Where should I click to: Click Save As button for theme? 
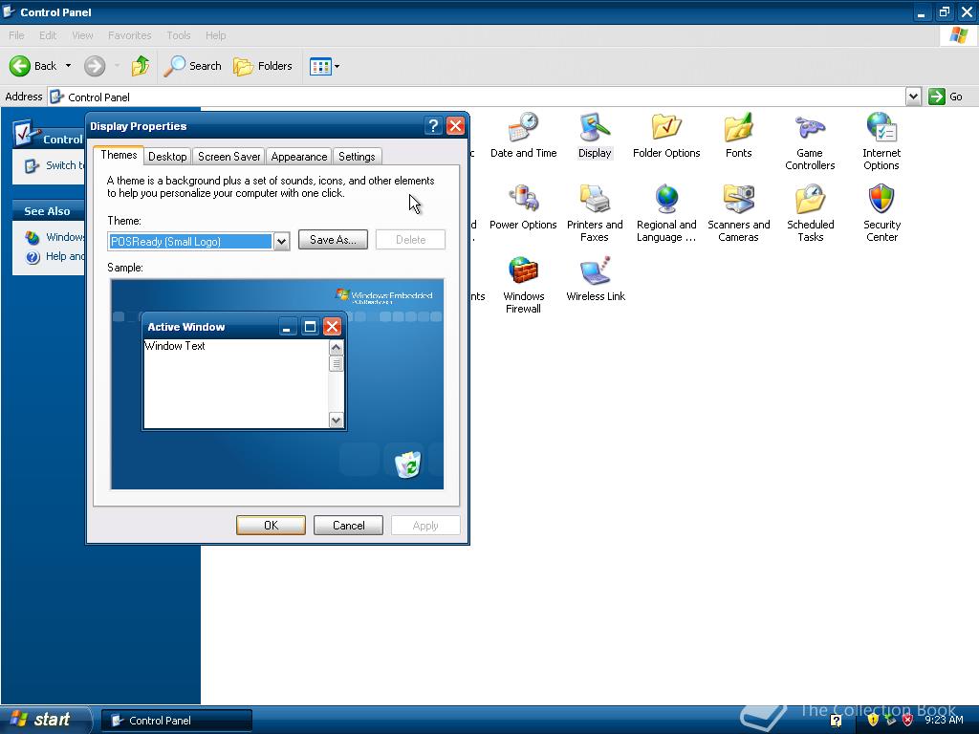coord(333,240)
